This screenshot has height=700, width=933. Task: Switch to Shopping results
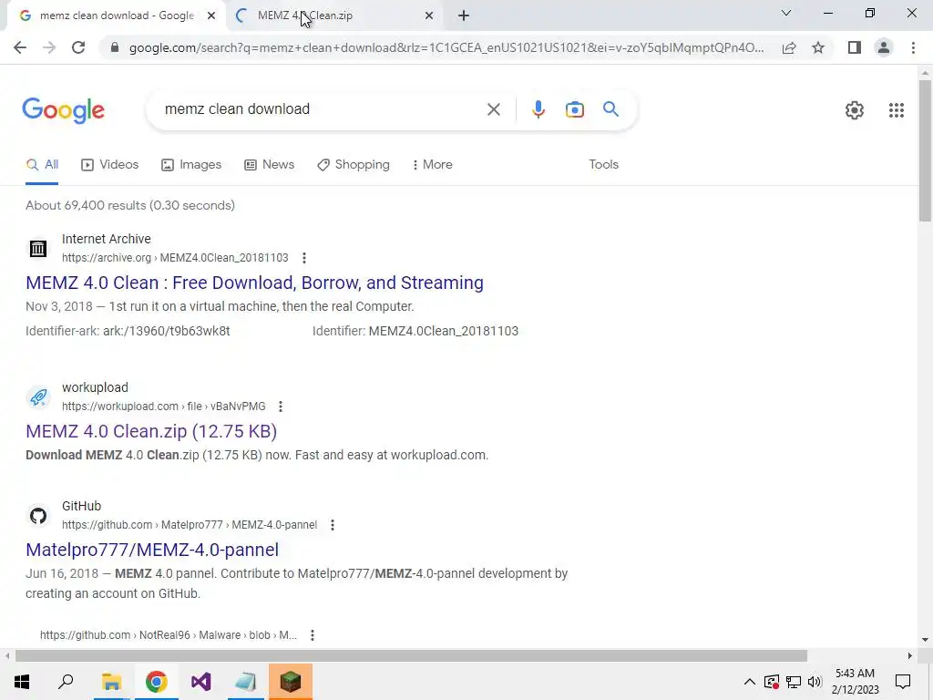point(354,165)
